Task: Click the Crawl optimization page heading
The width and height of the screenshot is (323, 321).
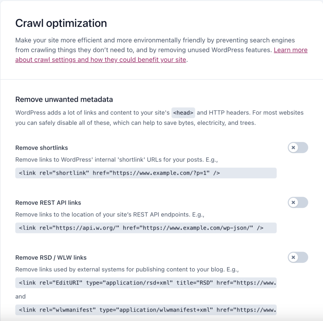Action: [61, 23]
